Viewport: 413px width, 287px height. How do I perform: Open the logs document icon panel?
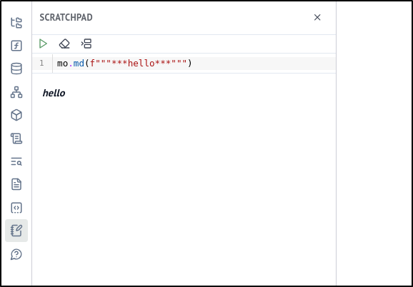16,184
